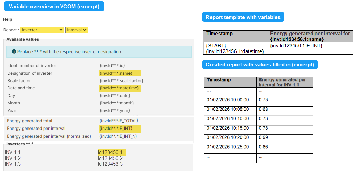Click the Created report with values label

259,65
